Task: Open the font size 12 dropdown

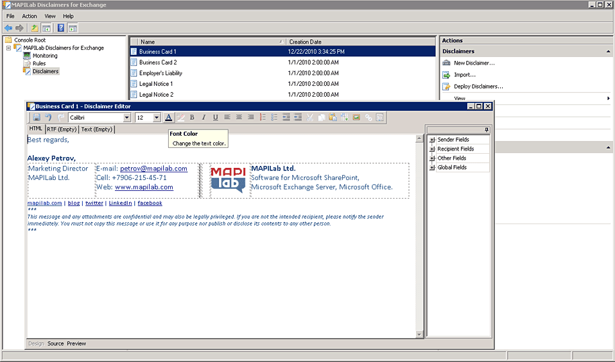Action: tap(157, 117)
